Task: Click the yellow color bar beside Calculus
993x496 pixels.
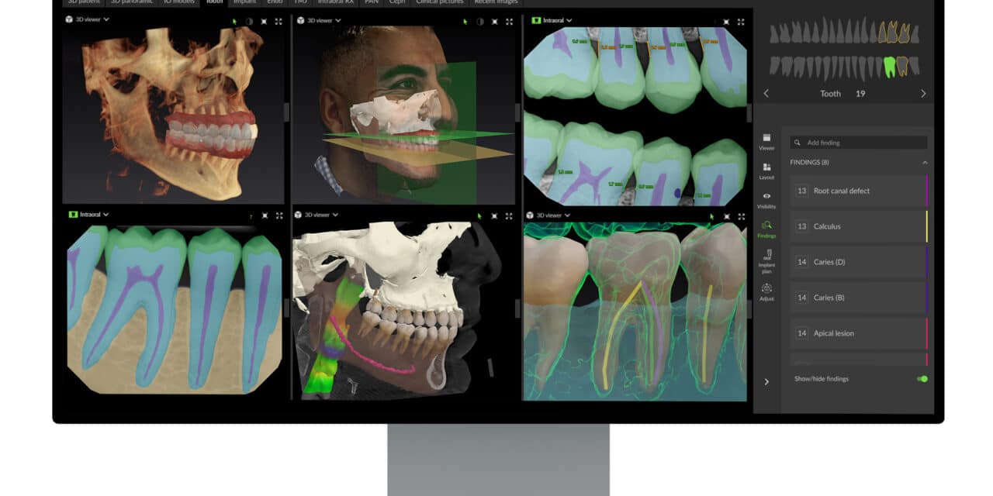Action: (x=926, y=226)
